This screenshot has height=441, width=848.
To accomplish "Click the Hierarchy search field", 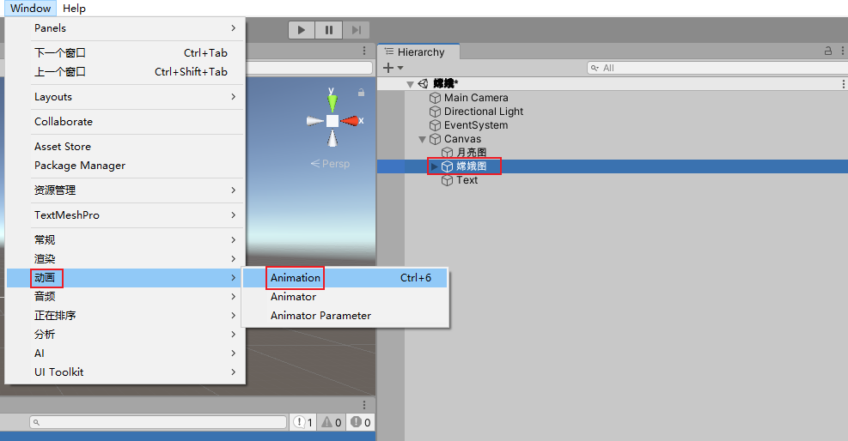I will point(717,68).
